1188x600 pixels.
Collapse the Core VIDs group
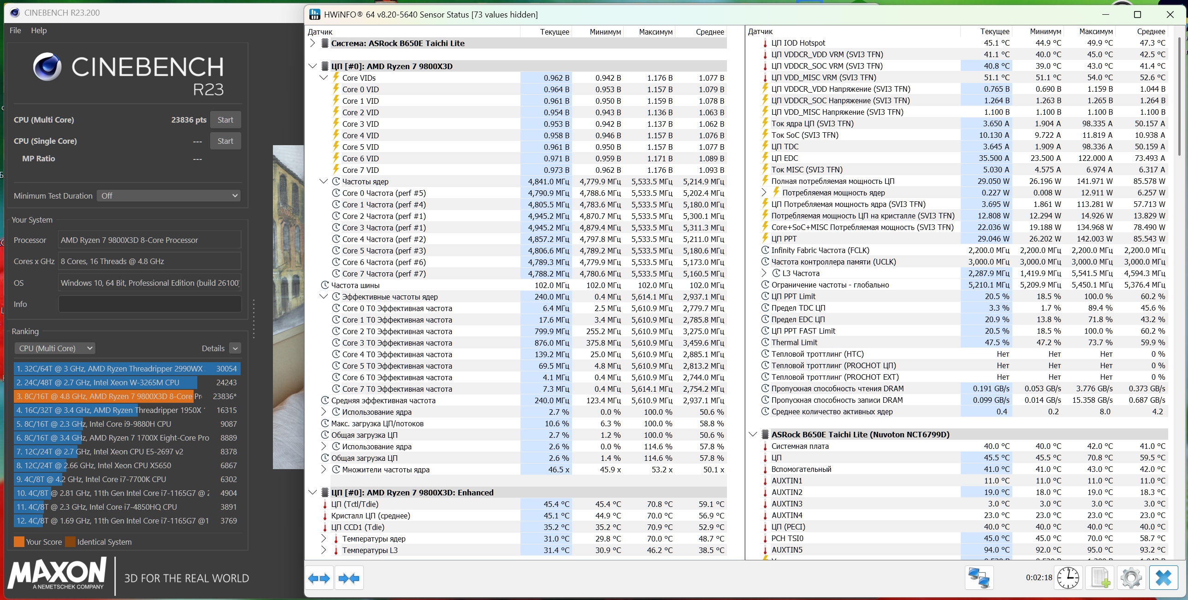pos(324,77)
